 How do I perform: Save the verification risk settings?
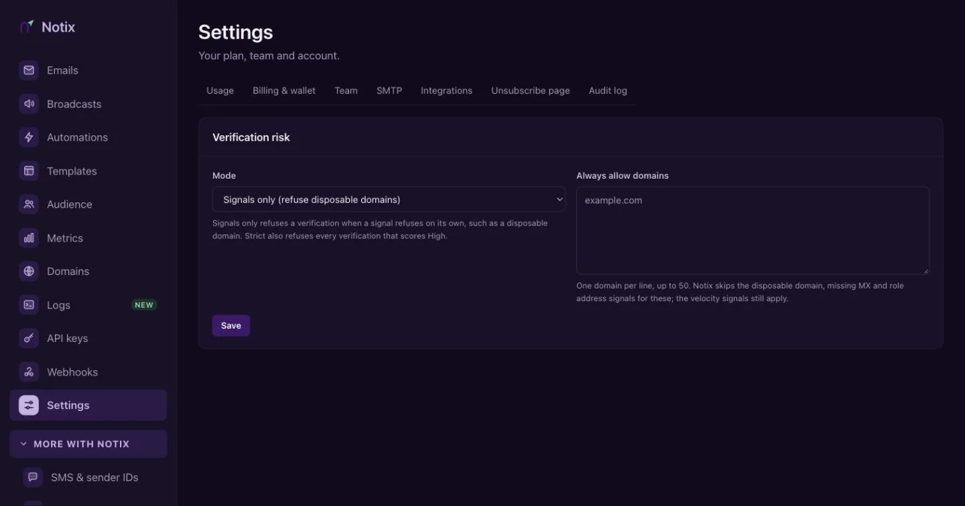[231, 325]
